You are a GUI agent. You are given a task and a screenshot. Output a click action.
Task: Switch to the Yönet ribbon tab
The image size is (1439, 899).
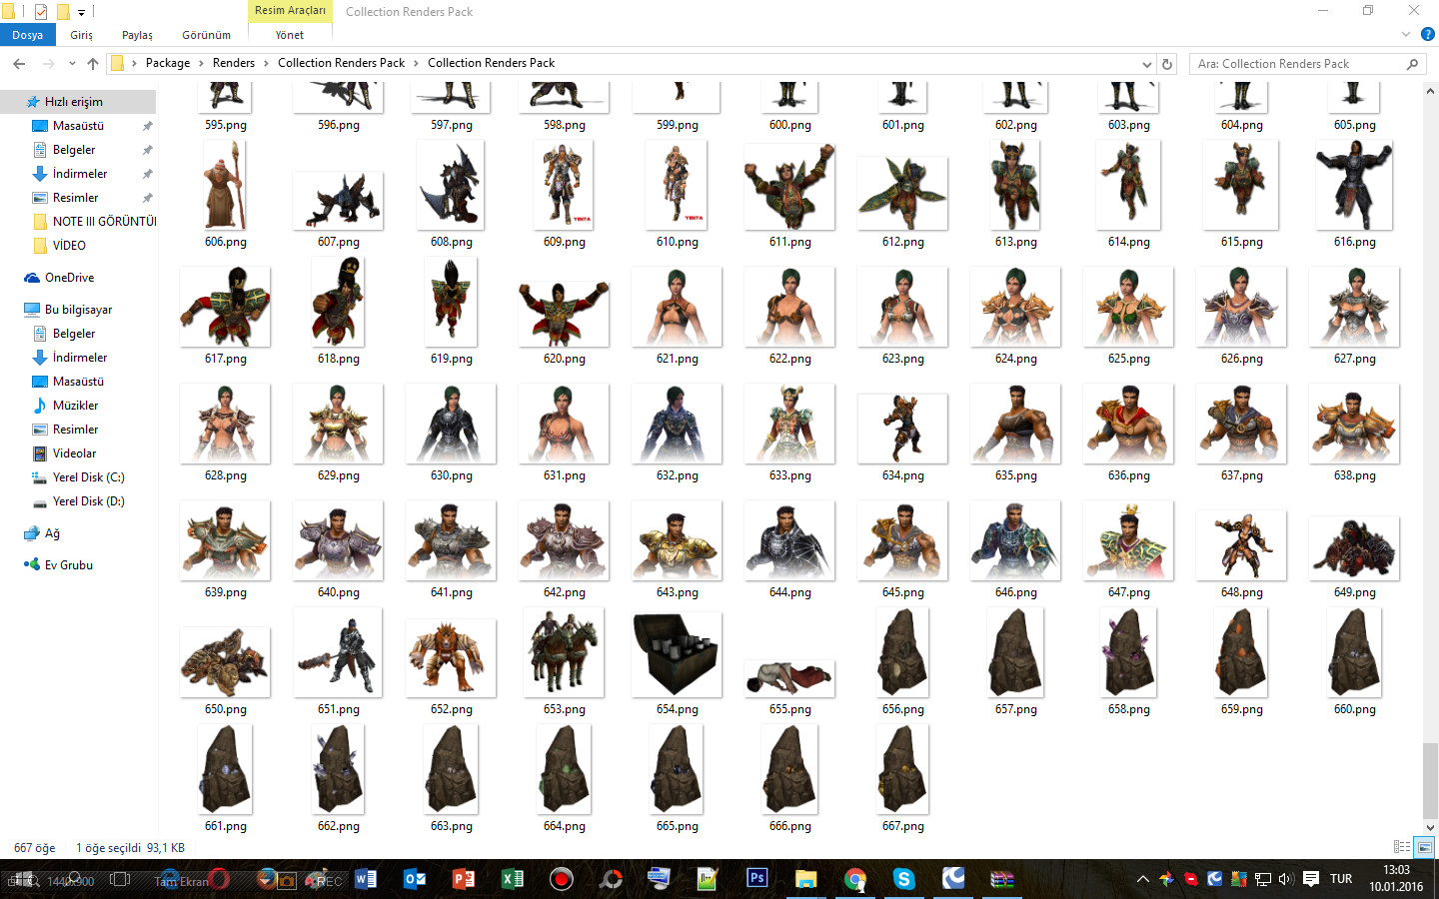[290, 35]
